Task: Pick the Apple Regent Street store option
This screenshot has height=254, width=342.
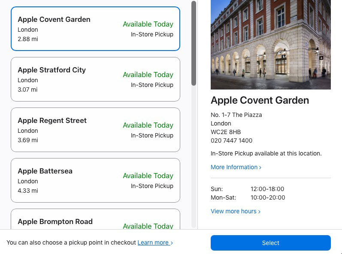Action: point(95,130)
